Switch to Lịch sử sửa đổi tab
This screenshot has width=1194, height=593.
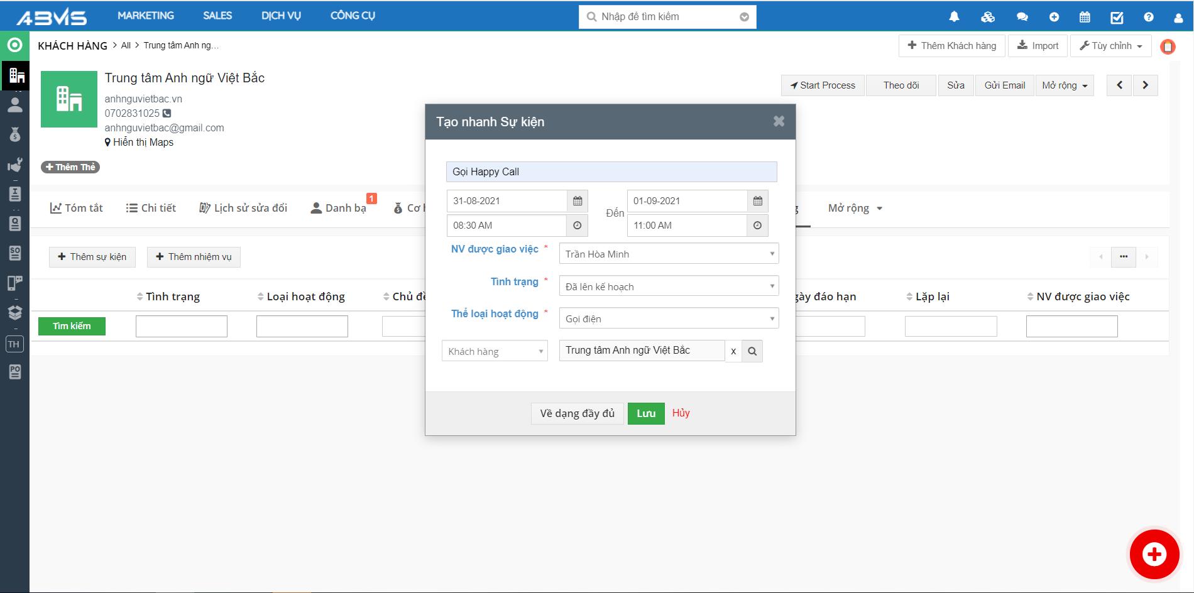pos(243,208)
